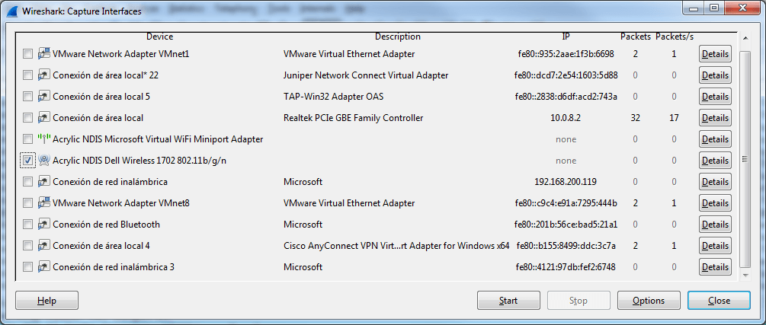The image size is (766, 325).
Task: Click the Device column header
Action: point(160,37)
